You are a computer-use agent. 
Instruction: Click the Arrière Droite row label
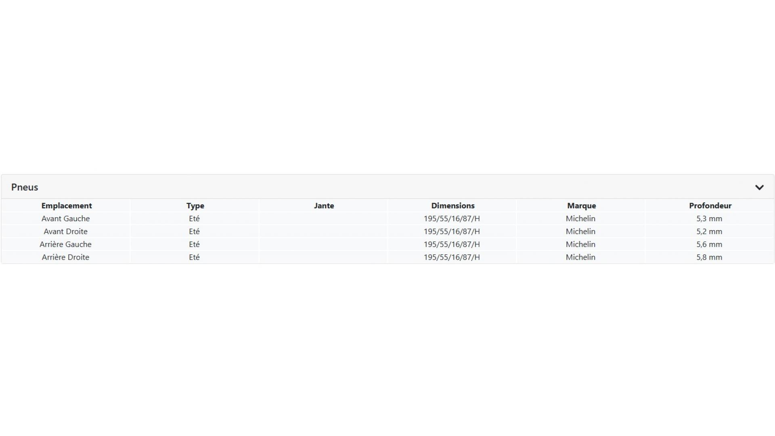pyautogui.click(x=65, y=258)
